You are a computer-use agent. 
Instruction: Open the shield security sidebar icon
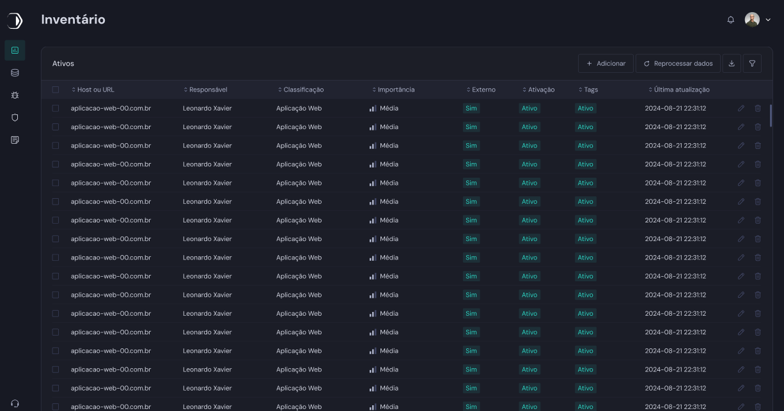(15, 118)
